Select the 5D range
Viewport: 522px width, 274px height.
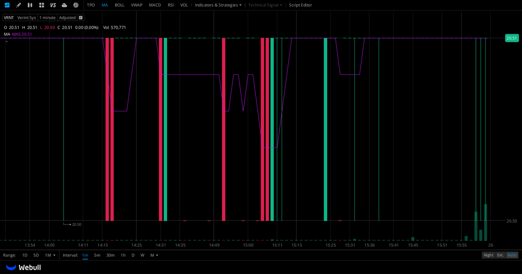(36, 255)
